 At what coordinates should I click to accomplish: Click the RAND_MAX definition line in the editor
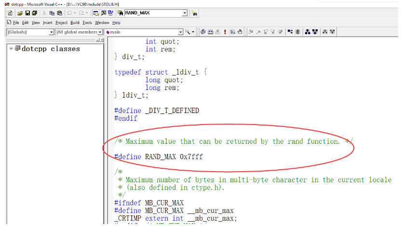(158, 157)
